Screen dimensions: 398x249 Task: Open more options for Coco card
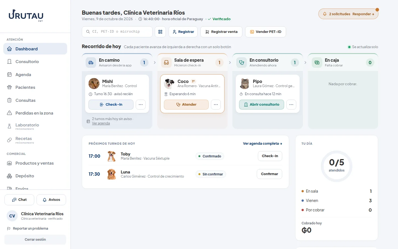[x=216, y=105]
